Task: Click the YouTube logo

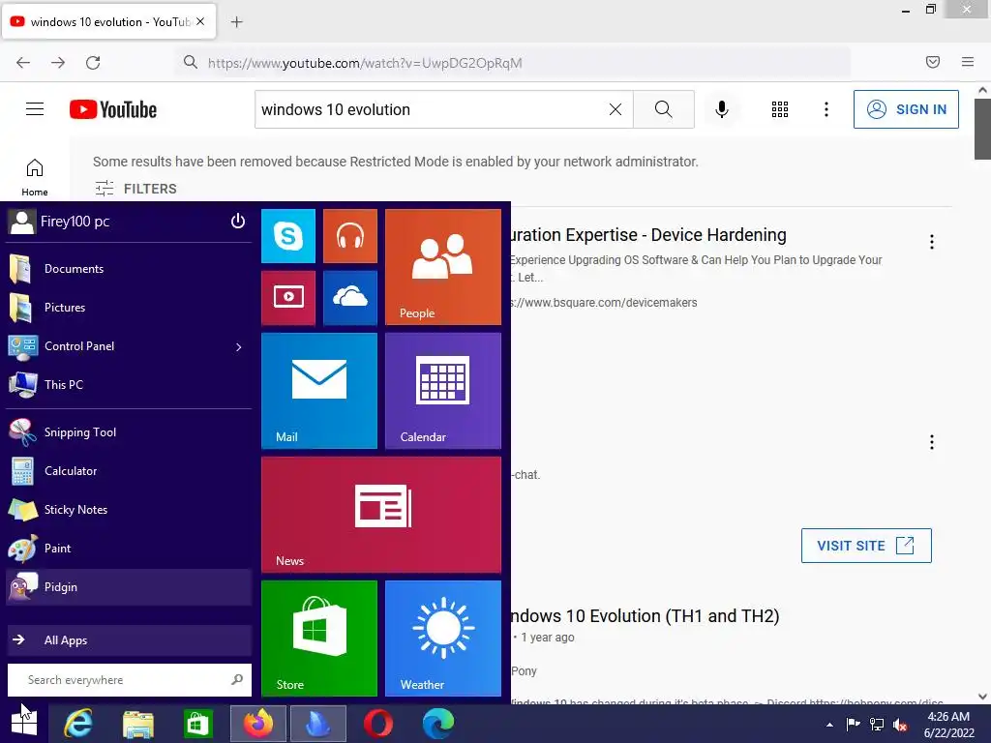Action: coord(113,109)
